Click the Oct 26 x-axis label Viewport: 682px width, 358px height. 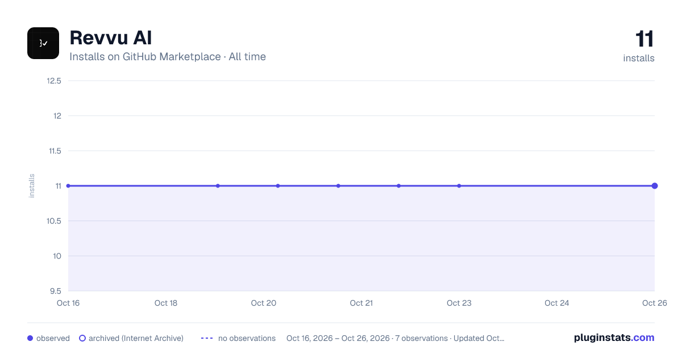click(654, 303)
